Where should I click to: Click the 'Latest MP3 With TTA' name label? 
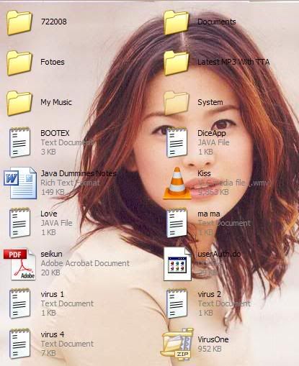coord(233,62)
